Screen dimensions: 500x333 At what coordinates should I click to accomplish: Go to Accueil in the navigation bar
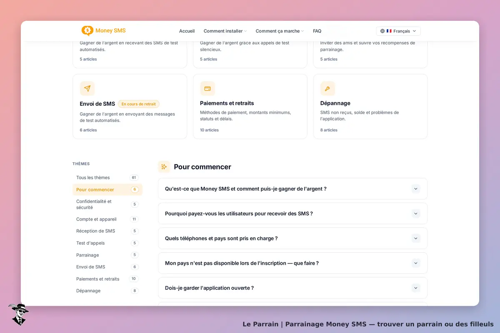[187, 31]
